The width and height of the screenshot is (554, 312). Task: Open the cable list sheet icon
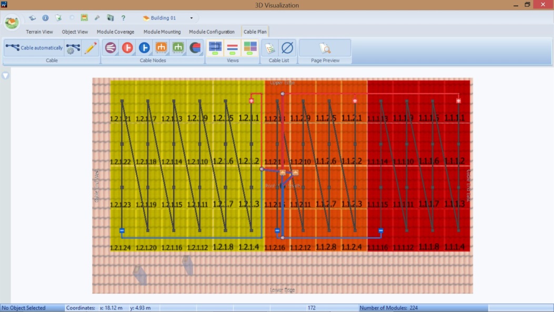click(x=270, y=48)
